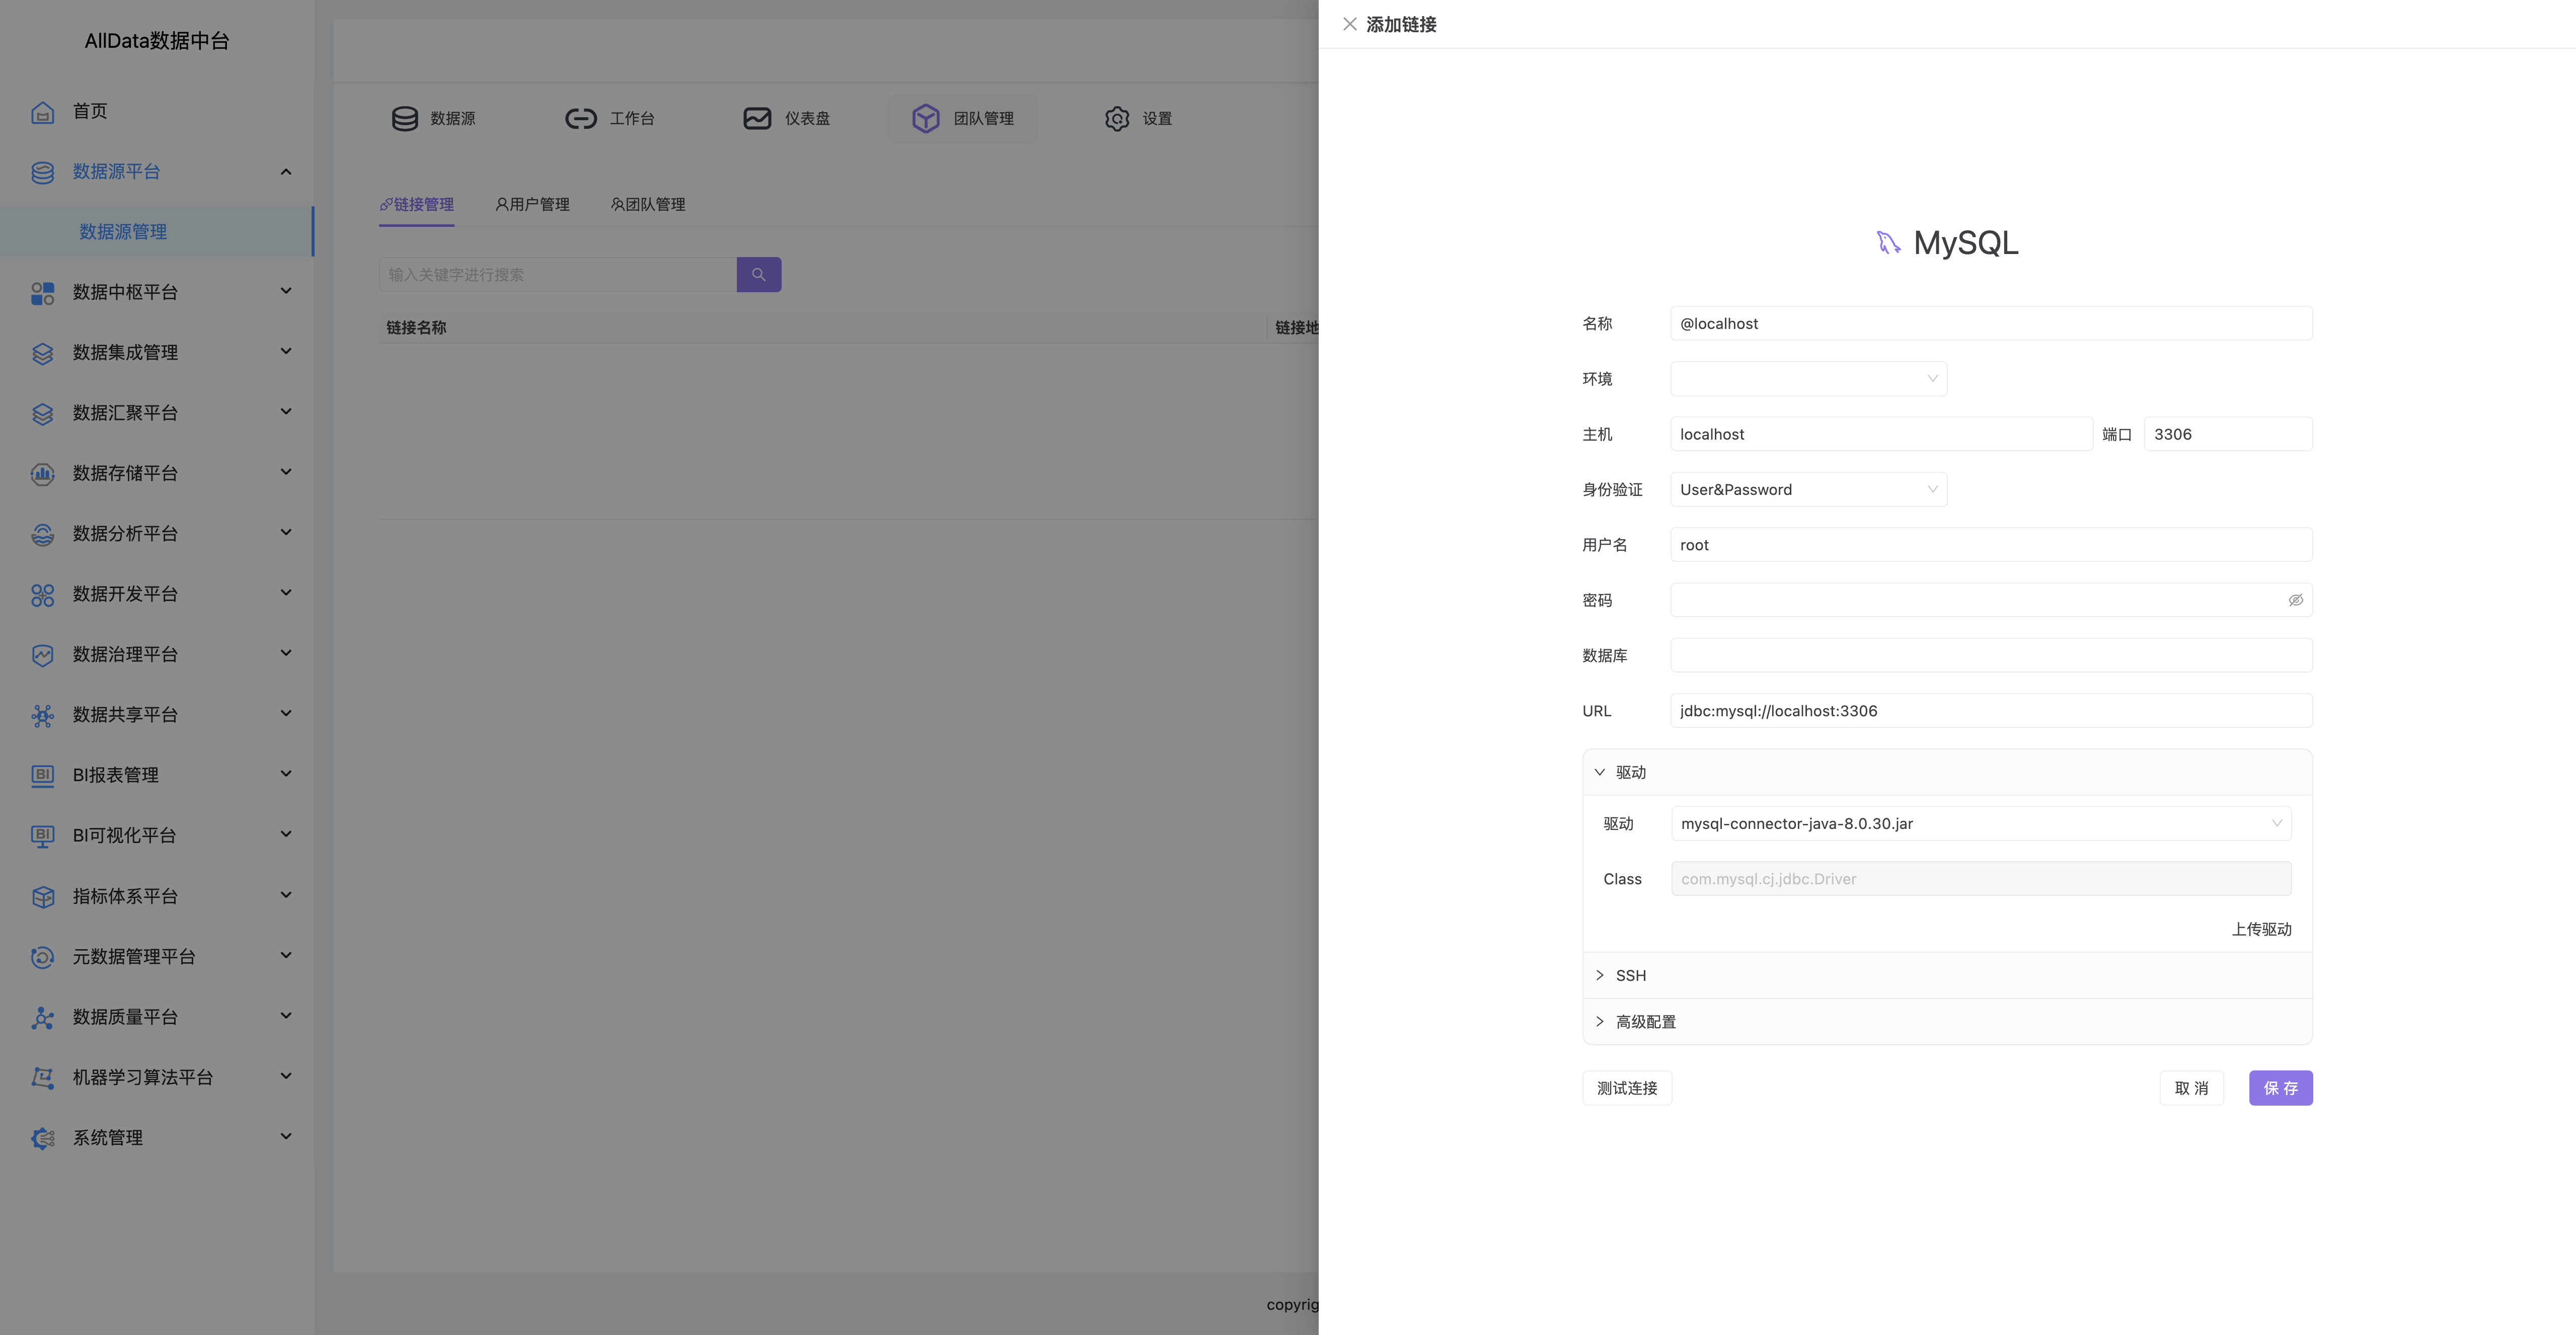Toggle password visibility eye icon

click(2295, 600)
